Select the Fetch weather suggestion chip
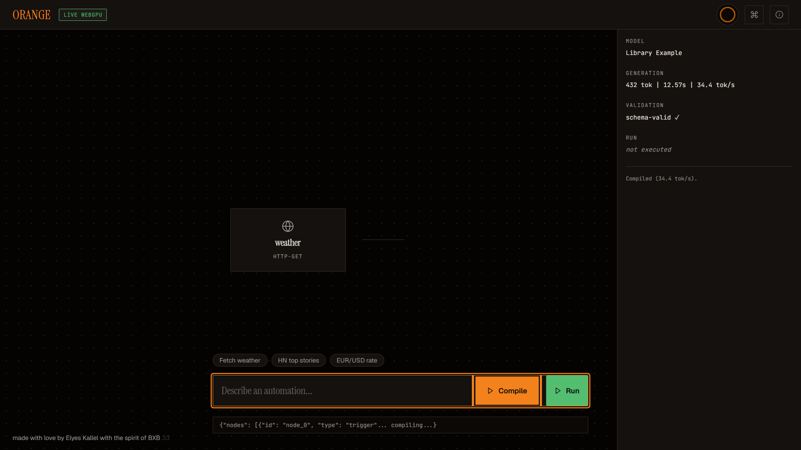Viewport: 801px width, 450px height. (240, 360)
